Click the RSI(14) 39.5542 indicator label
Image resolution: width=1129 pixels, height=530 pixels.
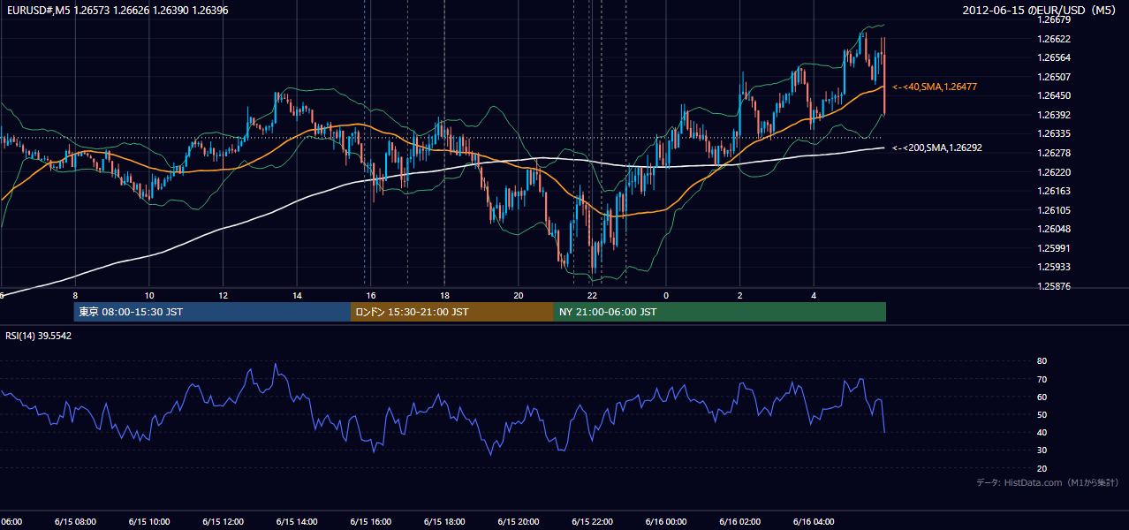click(39, 336)
